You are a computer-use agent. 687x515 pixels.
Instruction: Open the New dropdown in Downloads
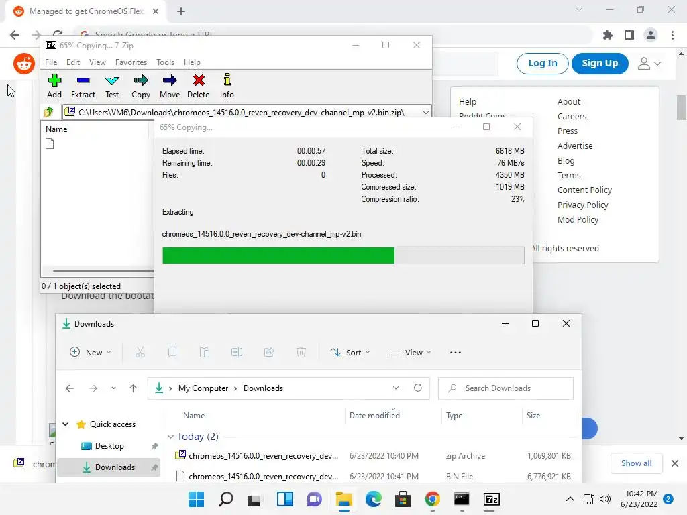(91, 352)
